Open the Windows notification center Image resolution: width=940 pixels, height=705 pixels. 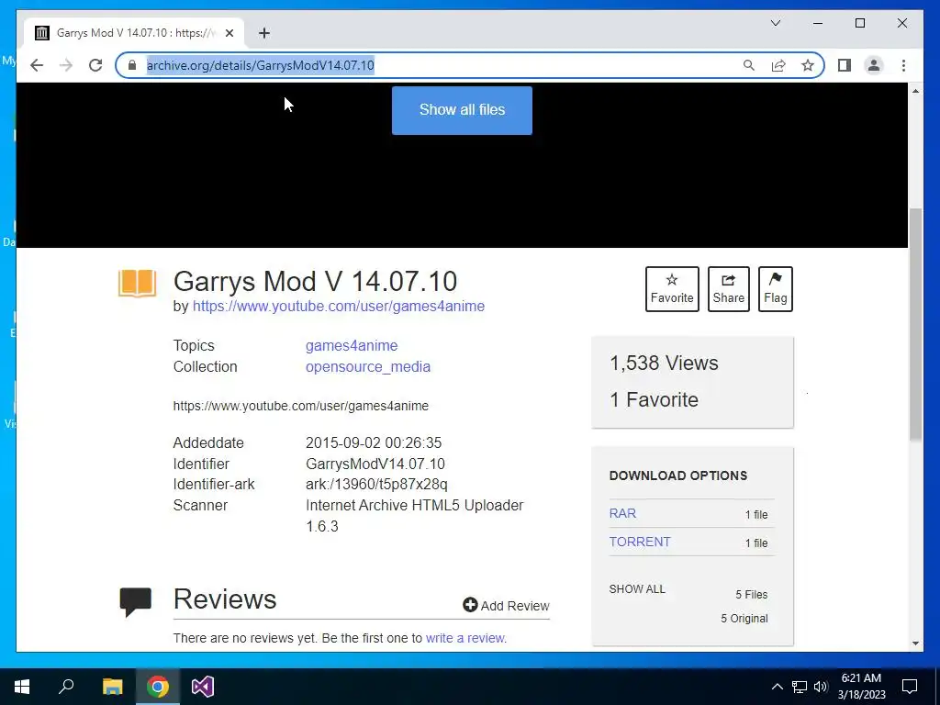[910, 687]
